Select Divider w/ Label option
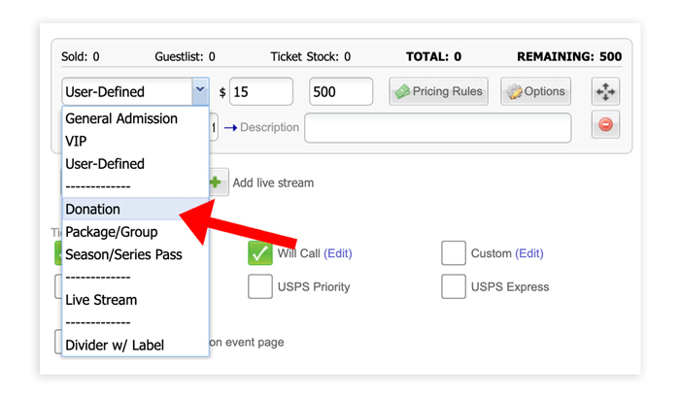680x397 pixels. (x=135, y=345)
